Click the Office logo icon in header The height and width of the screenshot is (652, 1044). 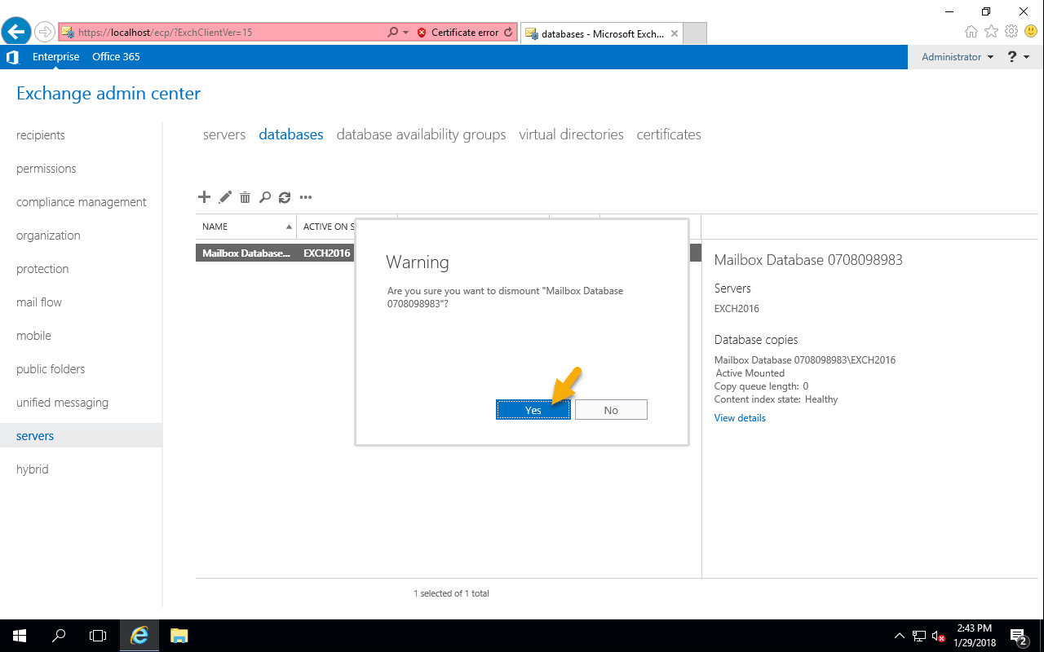(x=12, y=57)
